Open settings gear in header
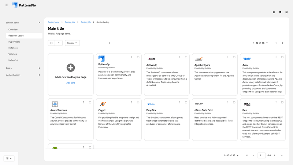Screen dimensions: 293x165 [280, 12]
